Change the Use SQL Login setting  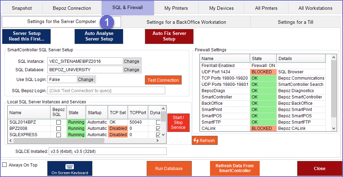pos(86,80)
